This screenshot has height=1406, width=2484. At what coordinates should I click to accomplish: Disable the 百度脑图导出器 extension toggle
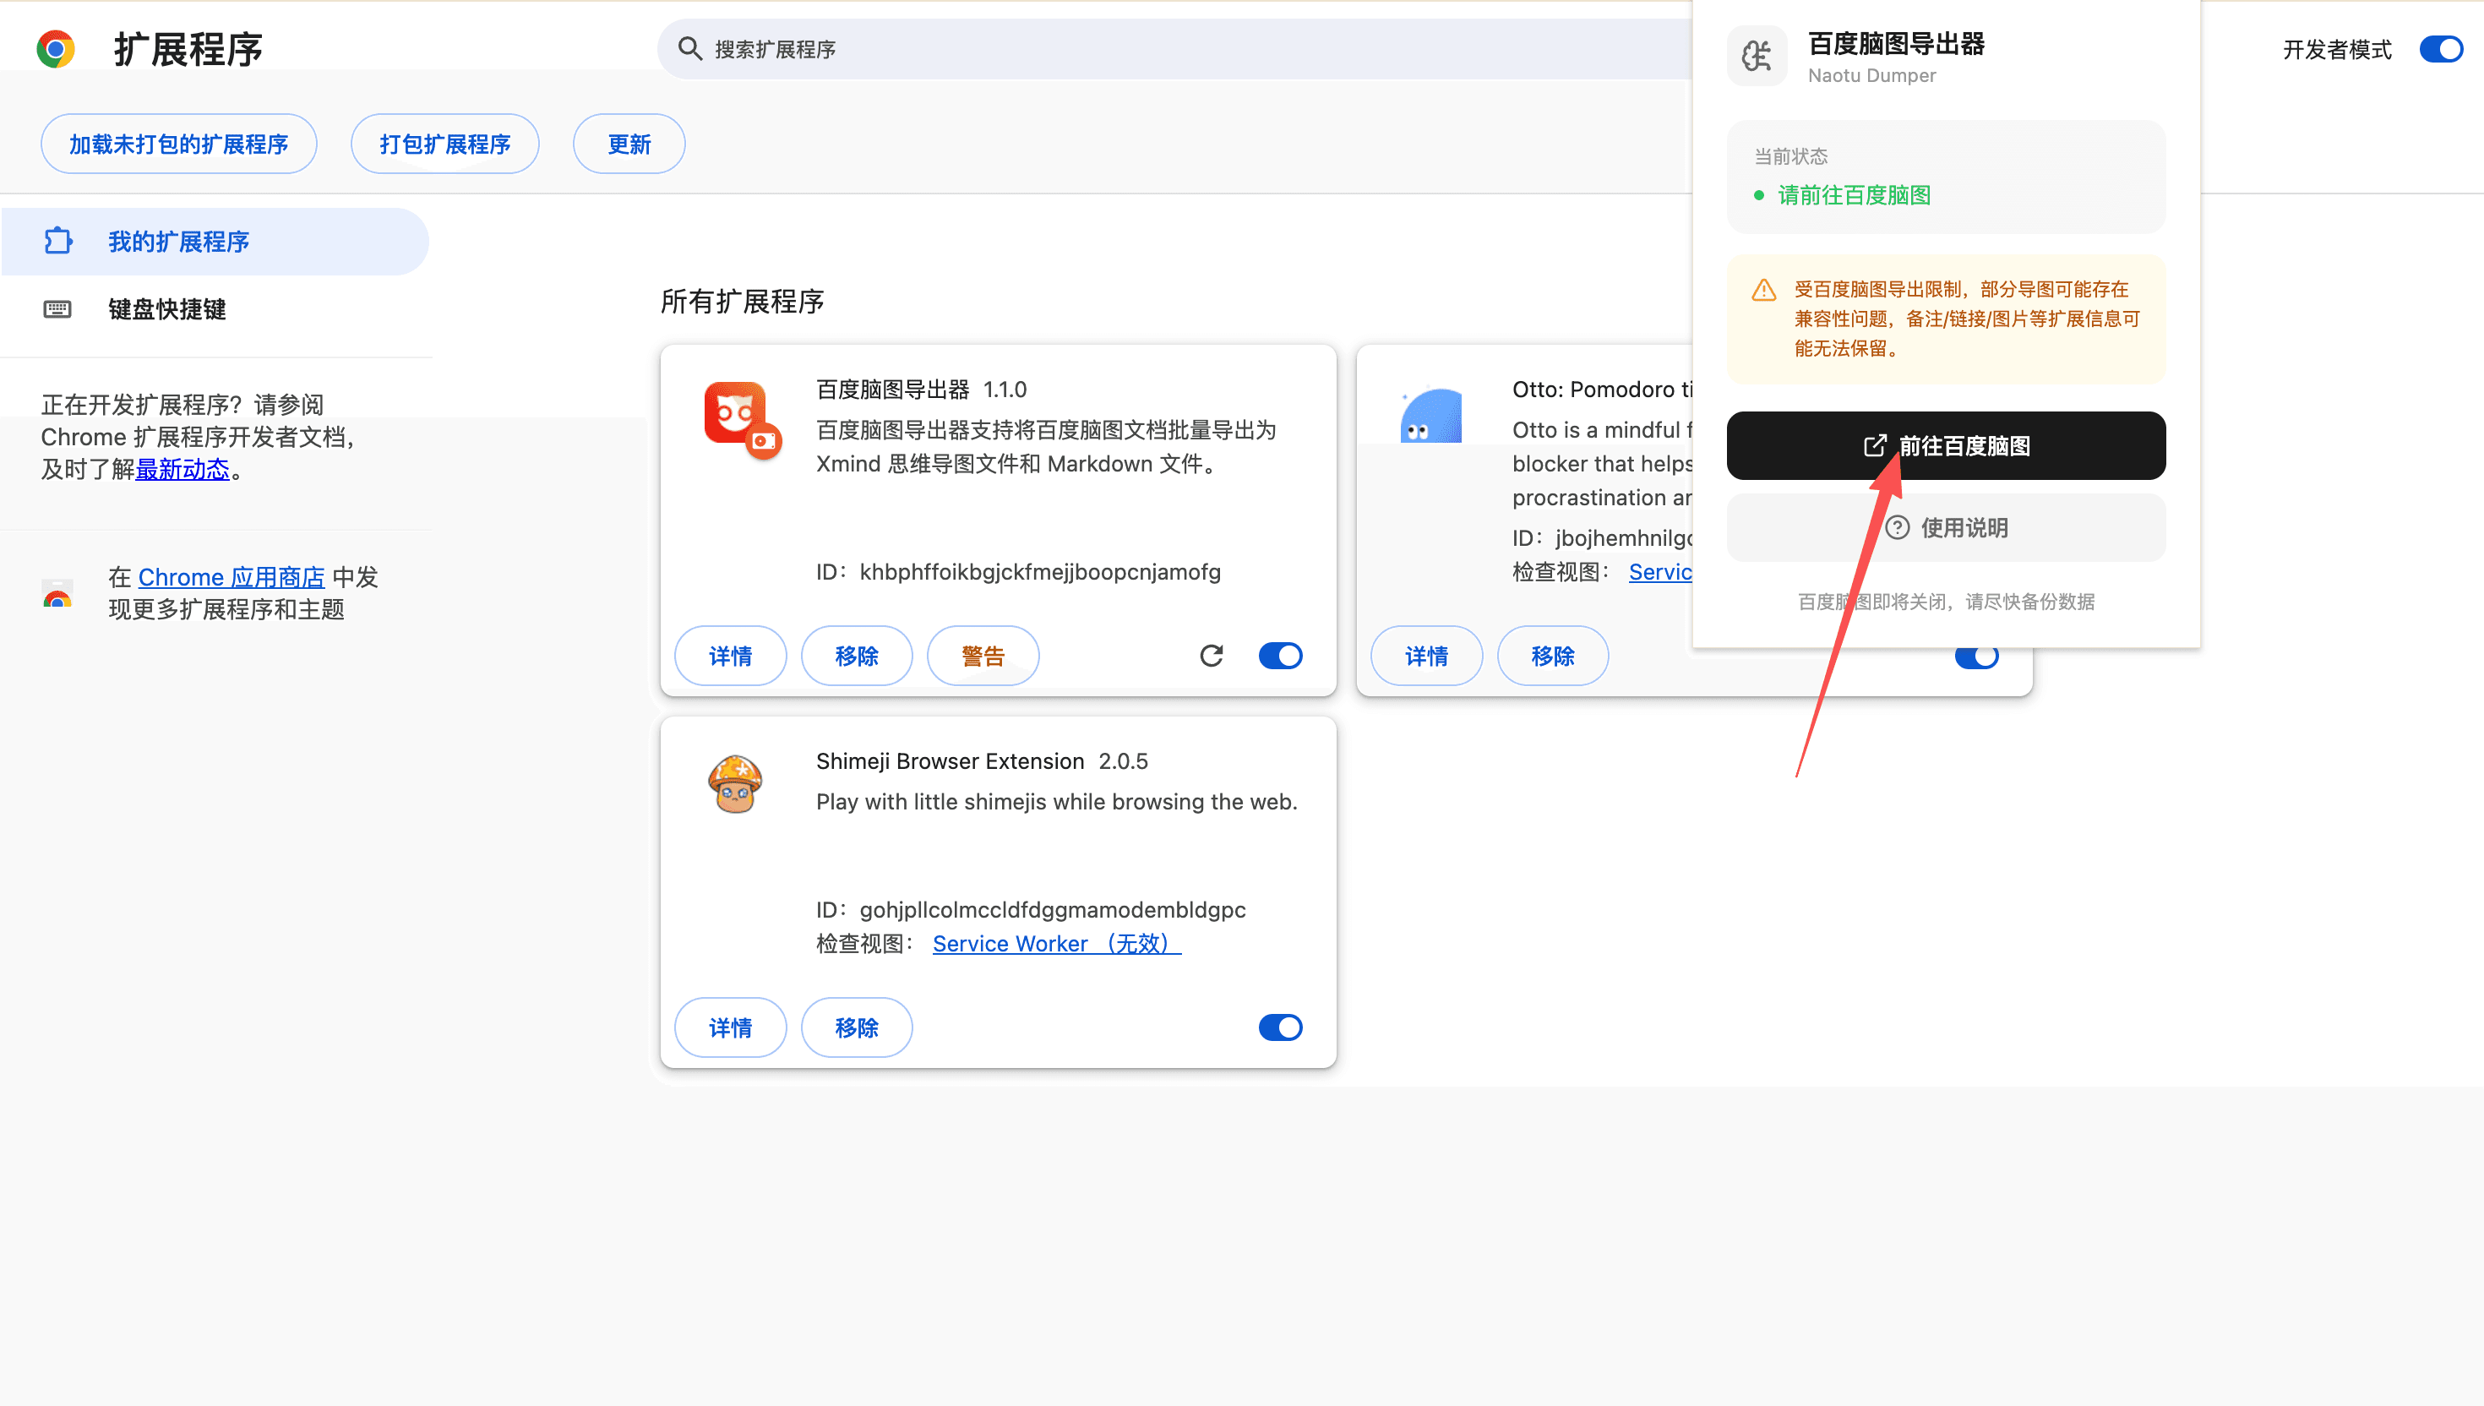[1280, 656]
